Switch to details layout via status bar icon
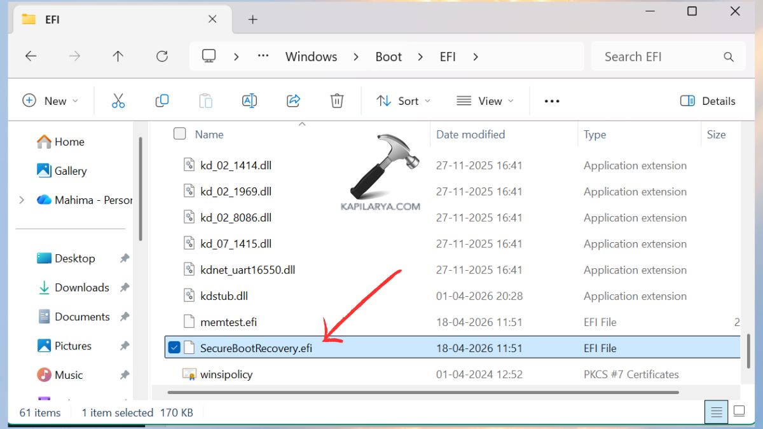This screenshot has width=763, height=429. tap(715, 411)
